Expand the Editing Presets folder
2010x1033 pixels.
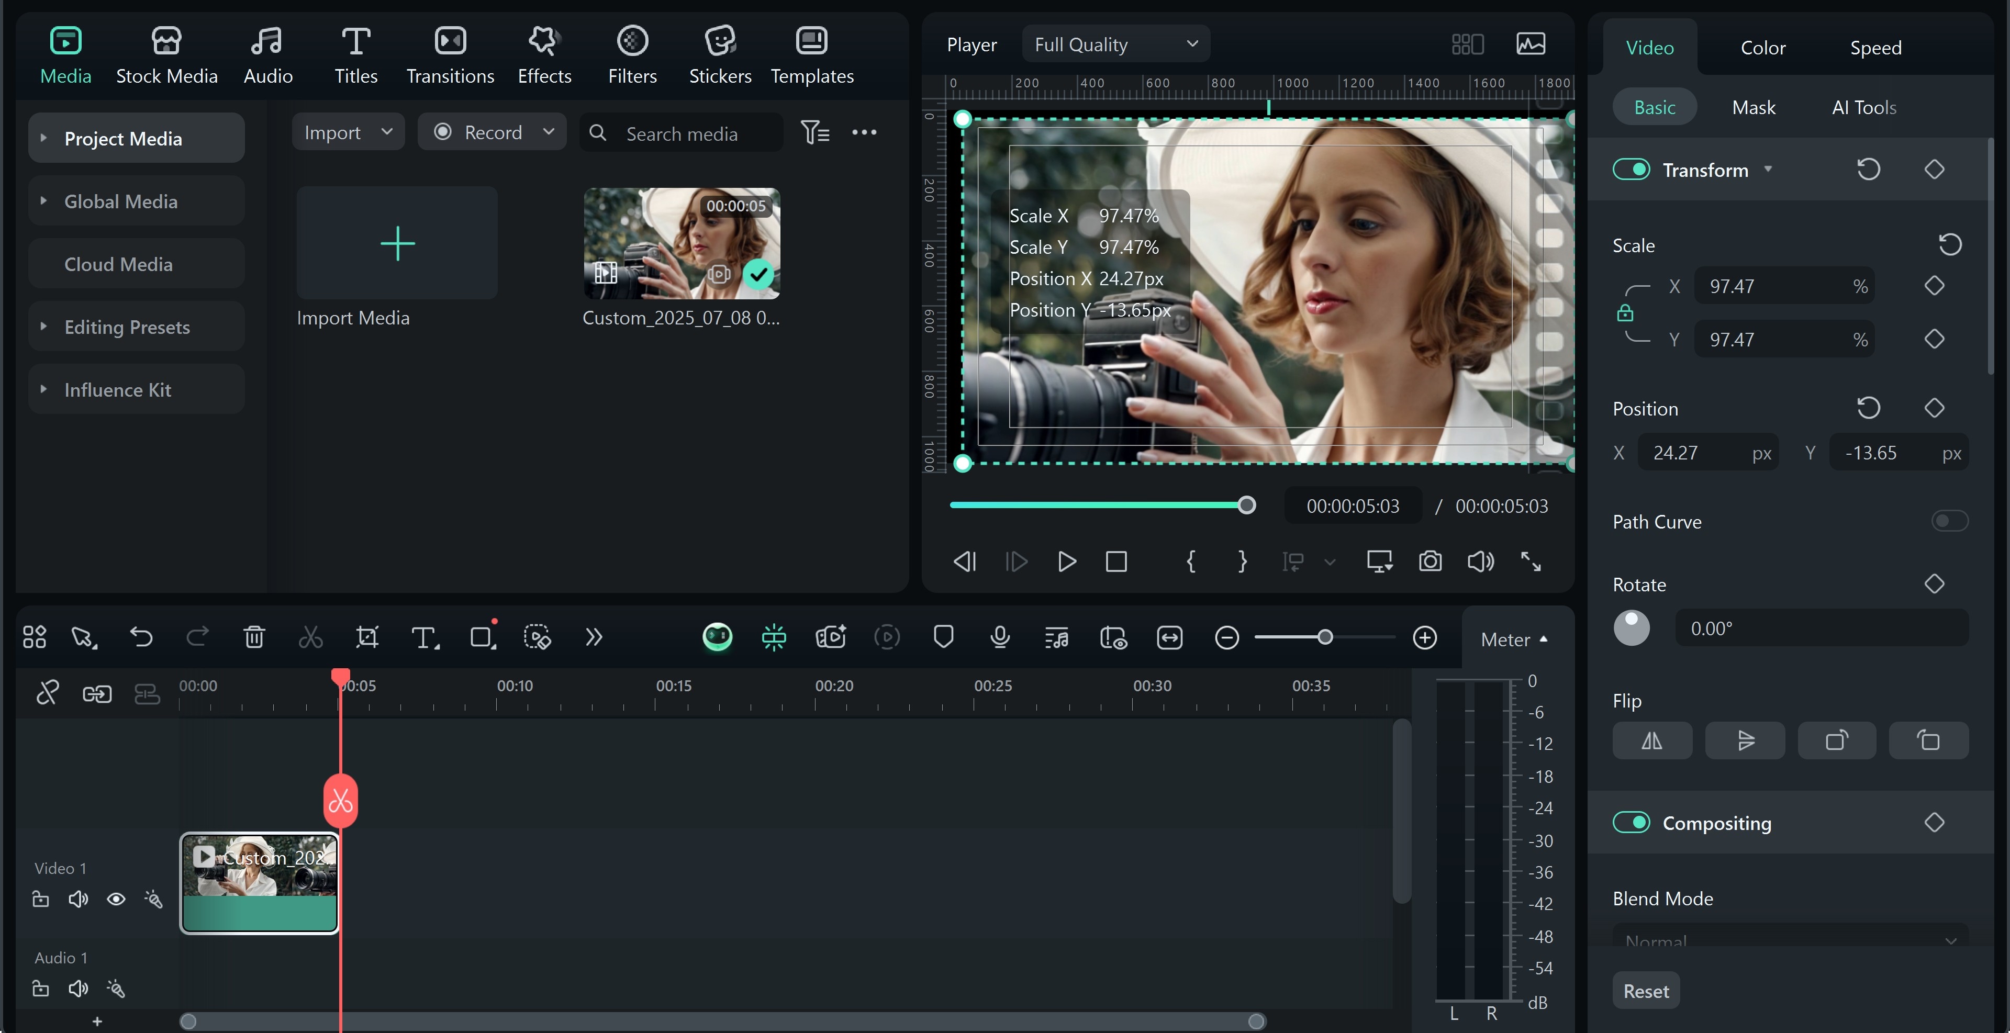[43, 326]
